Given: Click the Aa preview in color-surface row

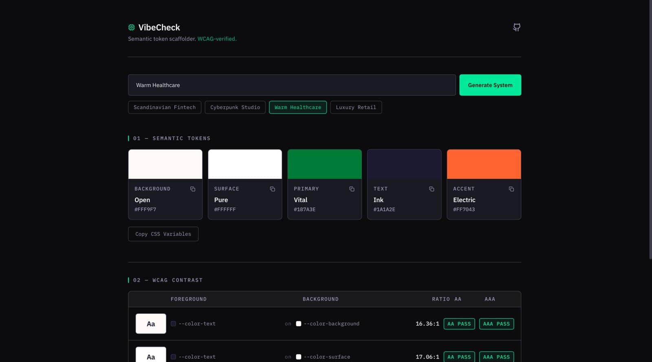Looking at the screenshot, I should [151, 355].
